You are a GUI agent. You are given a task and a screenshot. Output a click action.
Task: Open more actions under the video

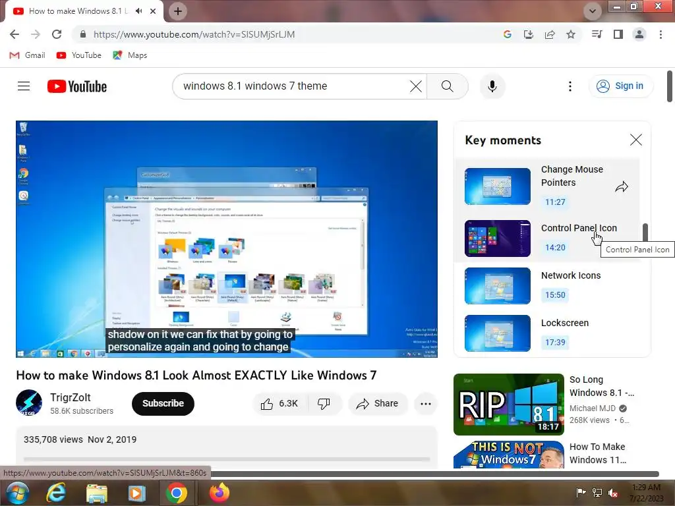426,404
